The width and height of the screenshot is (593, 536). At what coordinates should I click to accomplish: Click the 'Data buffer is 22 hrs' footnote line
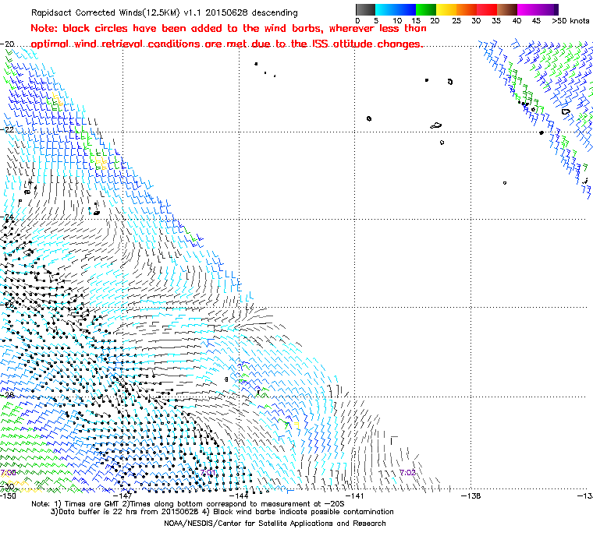pyautogui.click(x=222, y=512)
